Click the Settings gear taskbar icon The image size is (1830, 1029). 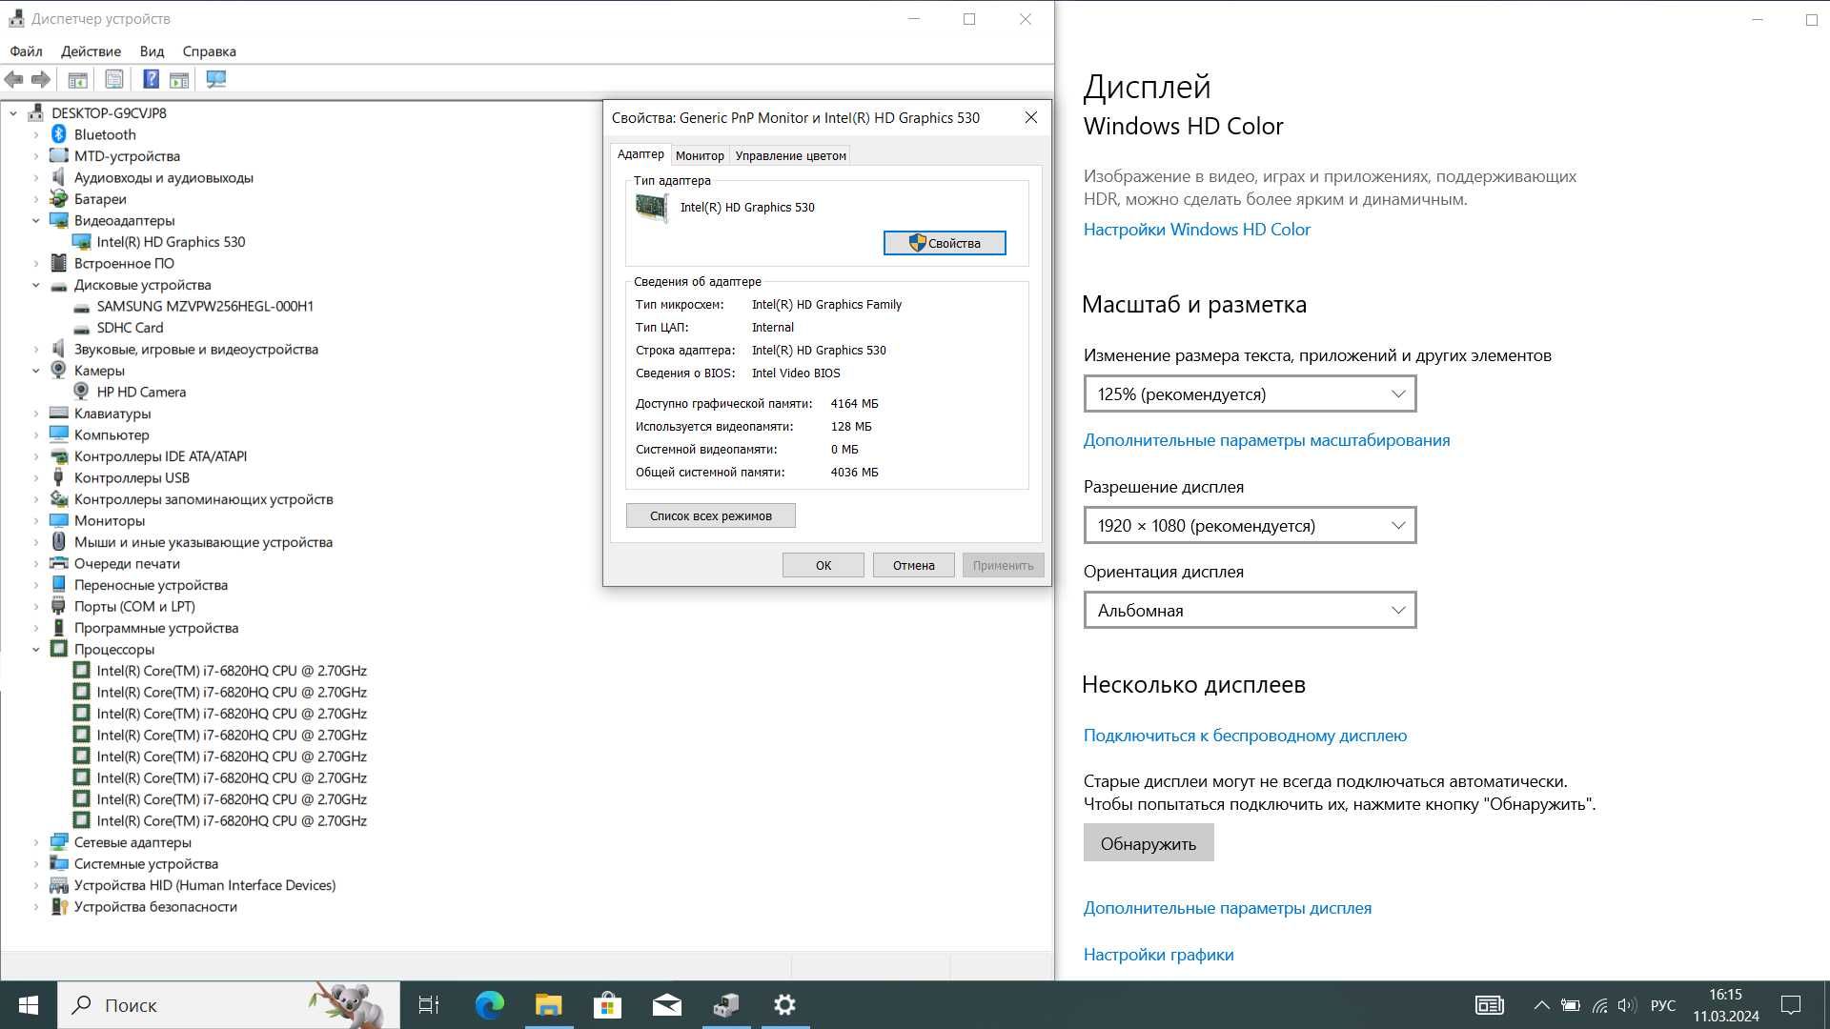tap(785, 1004)
